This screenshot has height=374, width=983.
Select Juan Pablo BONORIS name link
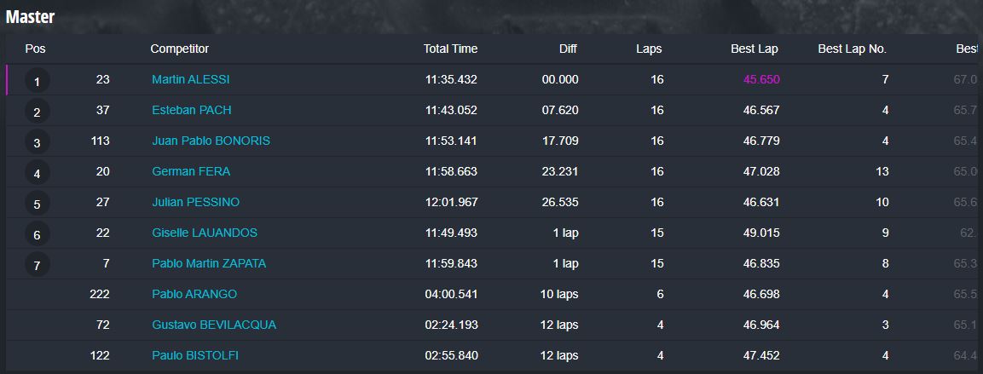click(x=211, y=141)
